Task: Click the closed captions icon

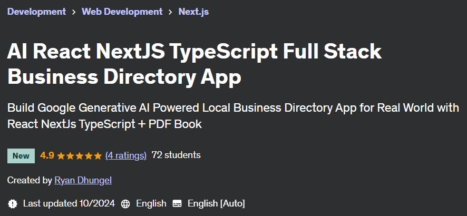Action: coord(177,204)
